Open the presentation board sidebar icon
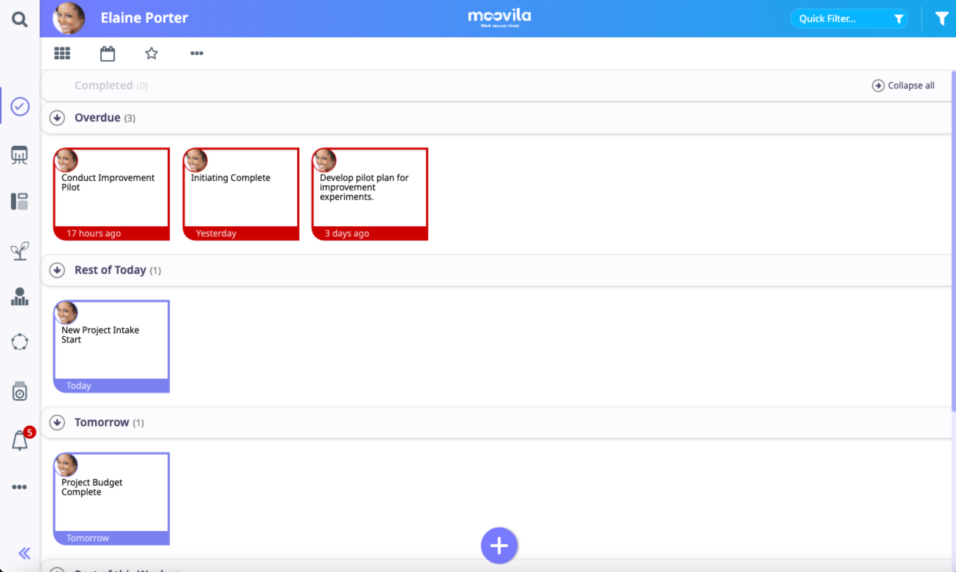The width and height of the screenshot is (956, 572). (19, 155)
